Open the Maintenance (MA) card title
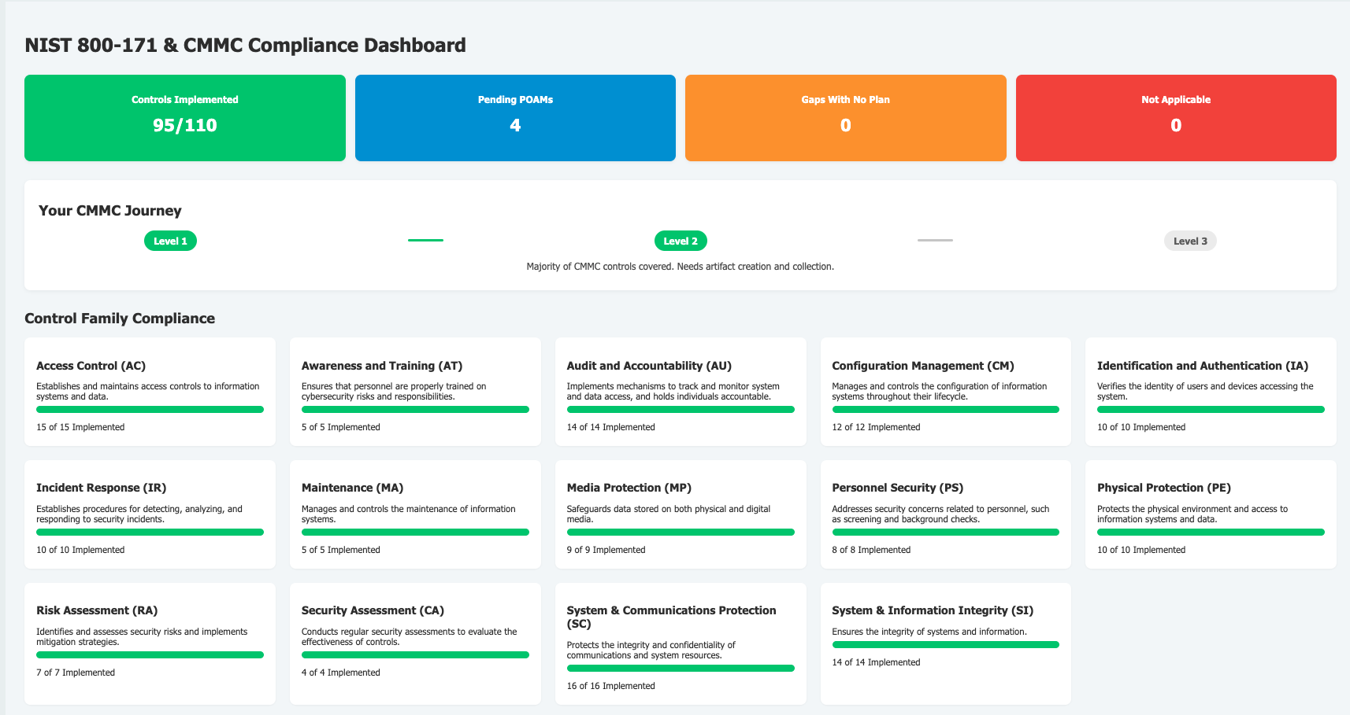Image resolution: width=1350 pixels, height=715 pixels. (x=352, y=488)
